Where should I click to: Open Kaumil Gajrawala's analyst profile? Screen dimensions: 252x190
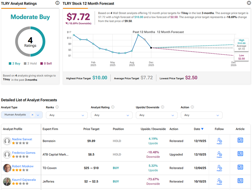24,180
